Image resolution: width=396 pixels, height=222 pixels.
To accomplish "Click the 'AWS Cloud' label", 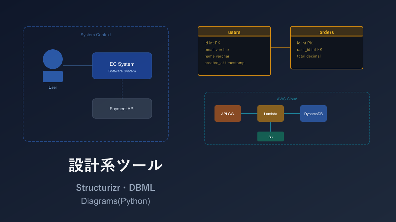I will point(287,99).
